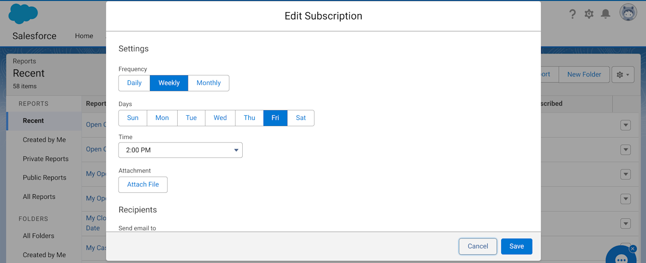Toggle the Sun day button
The height and width of the screenshot is (263, 646).
[133, 118]
